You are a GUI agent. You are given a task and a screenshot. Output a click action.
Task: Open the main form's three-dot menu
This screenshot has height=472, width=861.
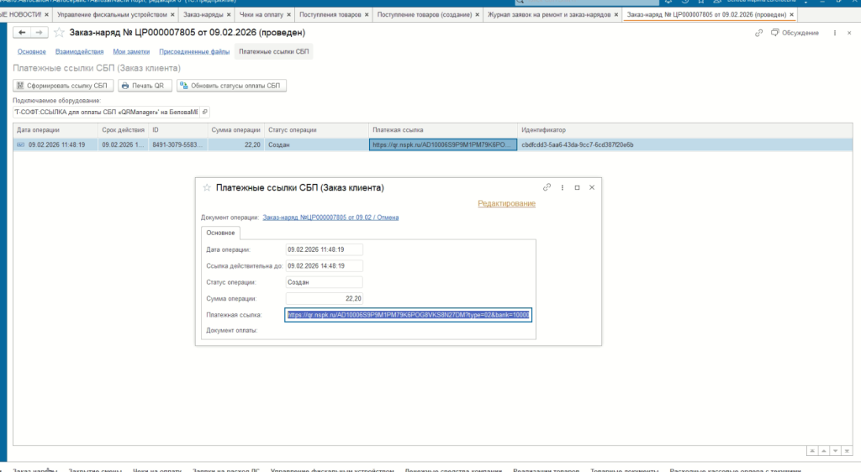[835, 33]
